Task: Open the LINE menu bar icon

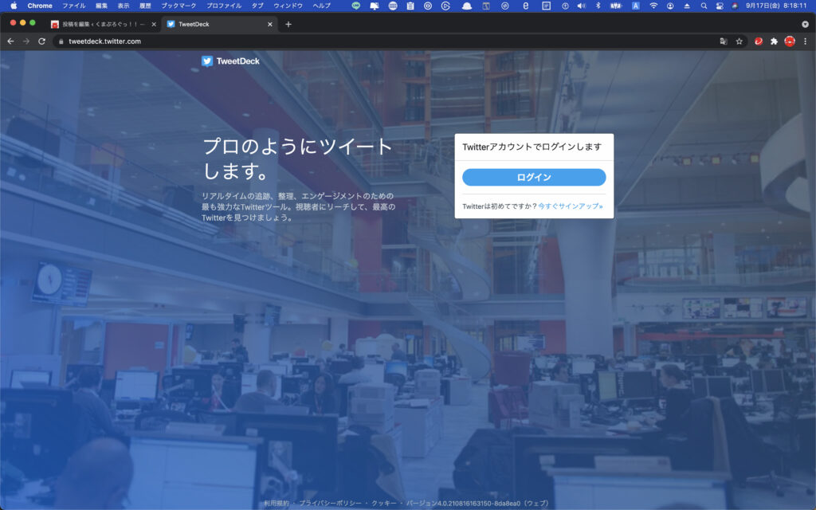Action: click(356, 6)
